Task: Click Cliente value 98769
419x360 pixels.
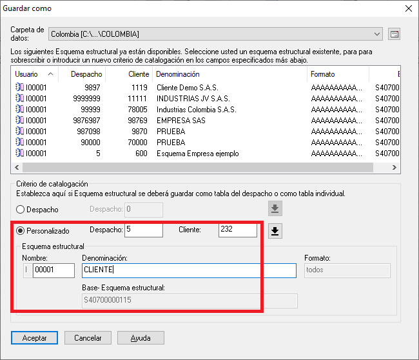Action: click(x=137, y=121)
